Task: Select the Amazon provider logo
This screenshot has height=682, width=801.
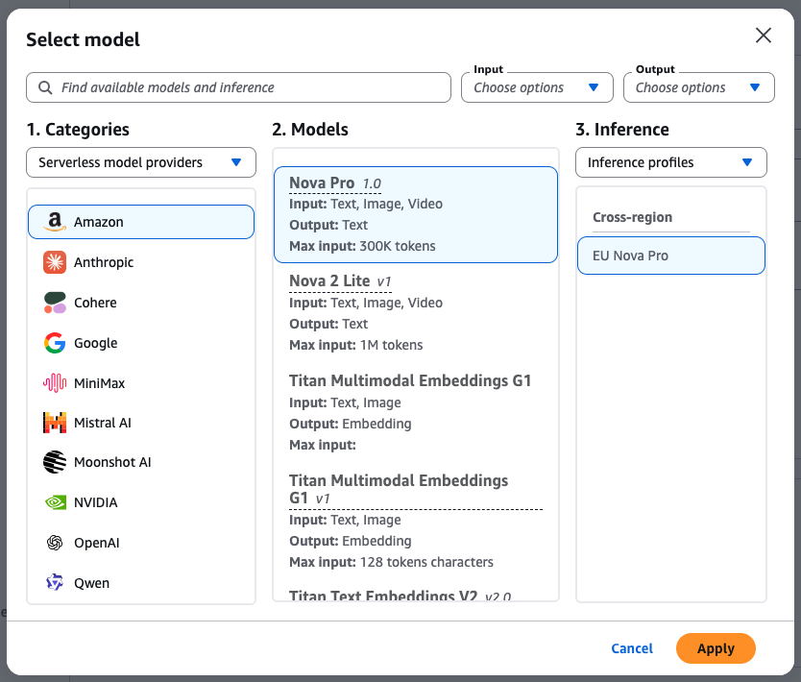Action: (55, 222)
